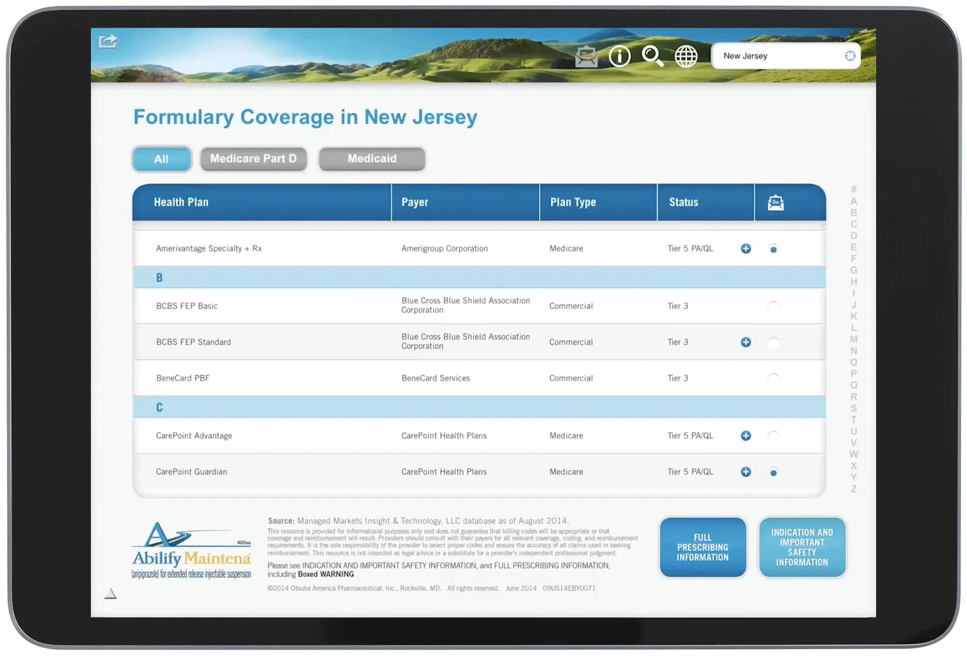The width and height of the screenshot is (967, 658).
Task: Click the magnifying glass search icon
Action: [x=652, y=57]
